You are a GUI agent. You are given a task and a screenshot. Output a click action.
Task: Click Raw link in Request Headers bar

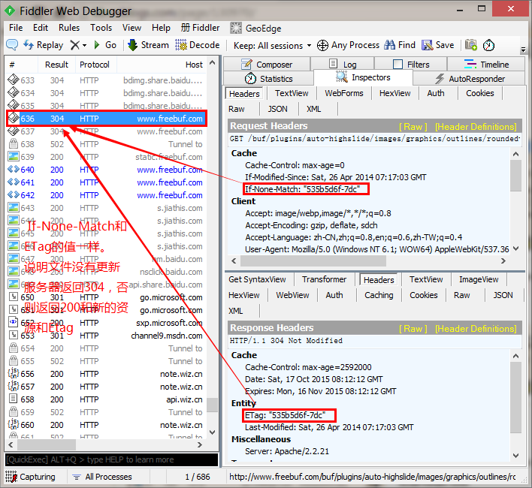click(413, 127)
